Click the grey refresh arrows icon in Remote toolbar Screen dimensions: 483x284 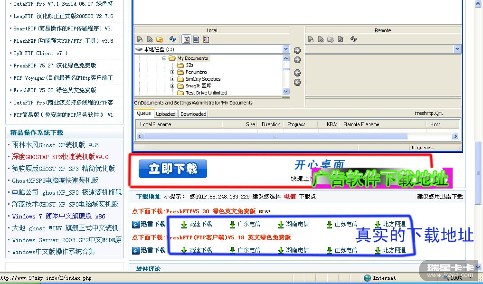(x=354, y=39)
